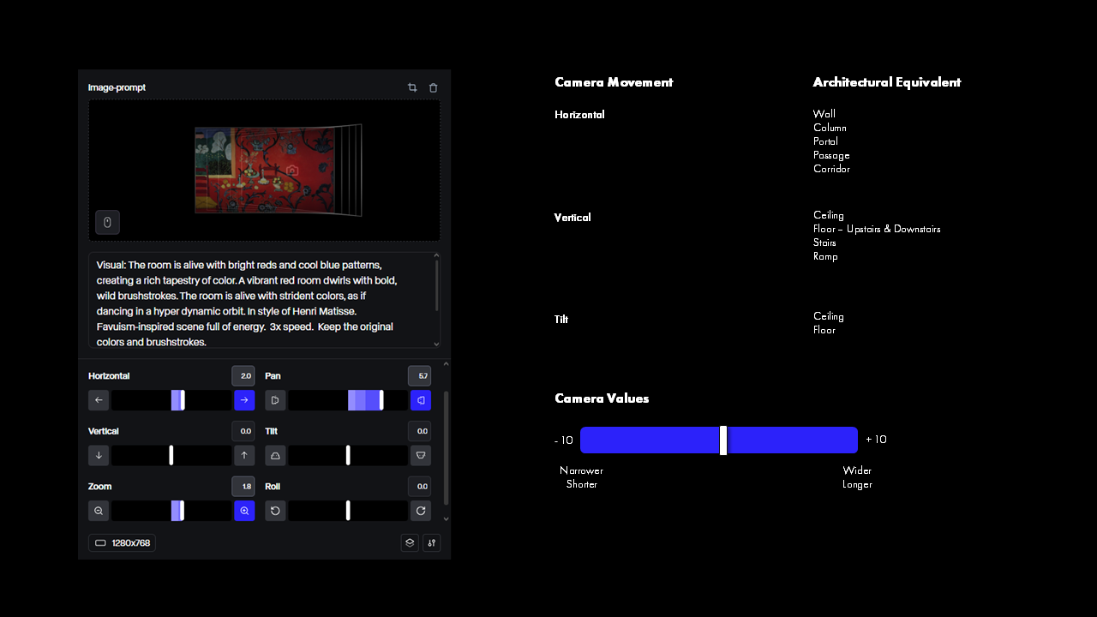1097x617 pixels.
Task: Click the Vertical value field 0.0
Action: (x=243, y=431)
